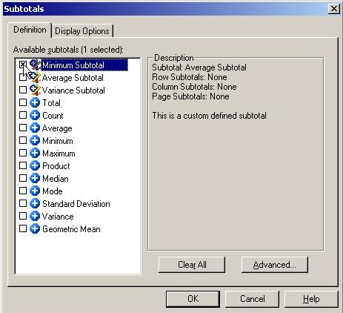Image resolution: width=343 pixels, height=313 pixels.
Task: Click the blue plus icon beside Median
Action: pyautogui.click(x=35, y=179)
